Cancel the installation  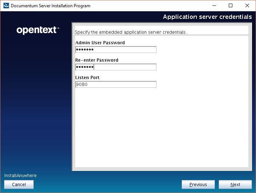click(19, 185)
